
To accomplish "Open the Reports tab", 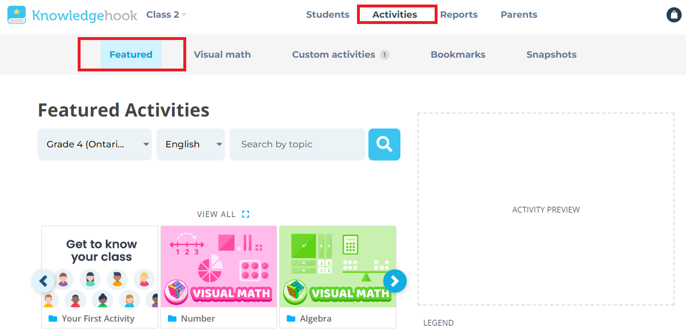I will pos(459,15).
